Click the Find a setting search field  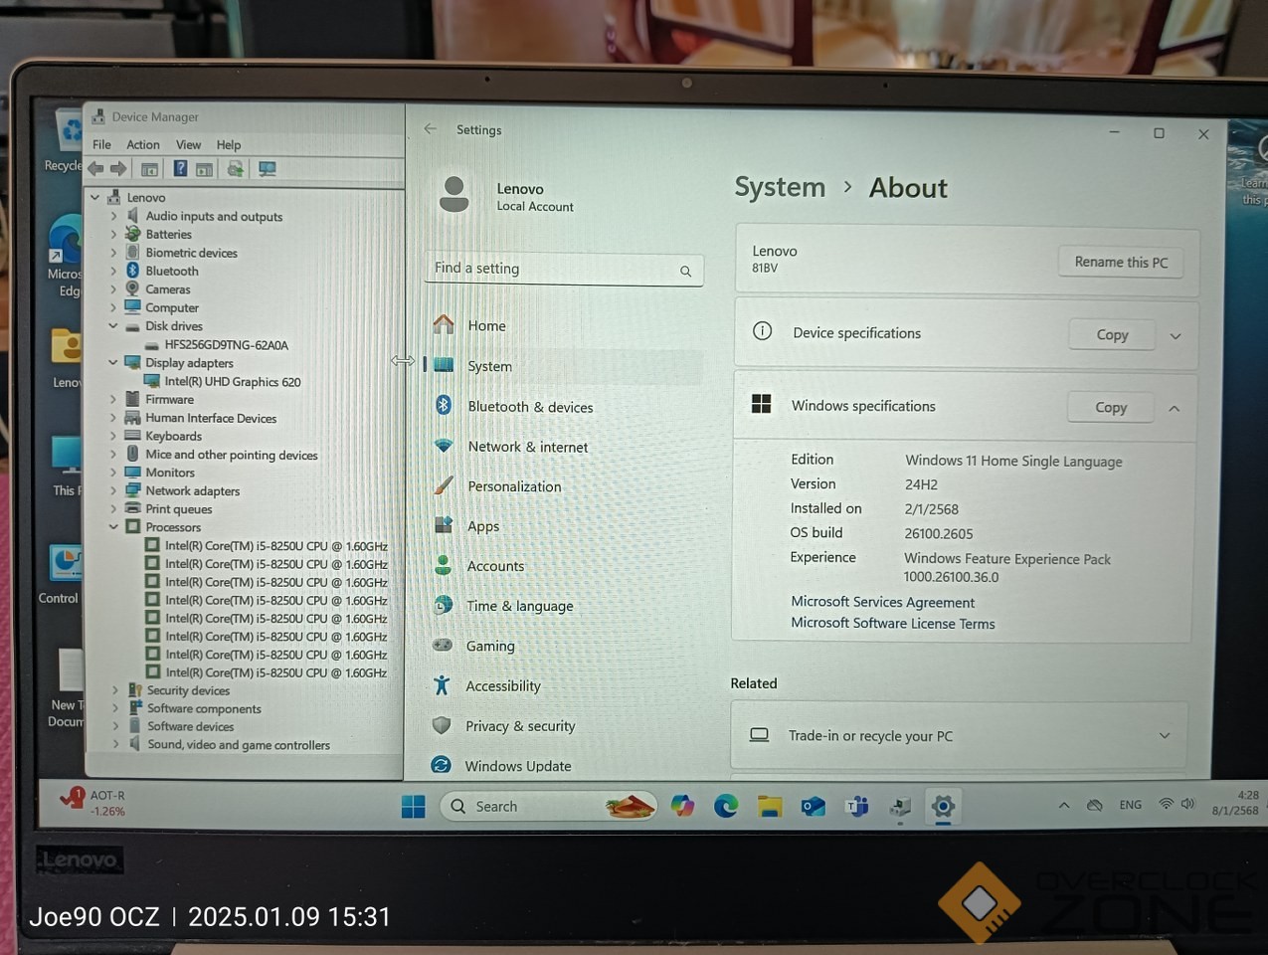(x=564, y=269)
